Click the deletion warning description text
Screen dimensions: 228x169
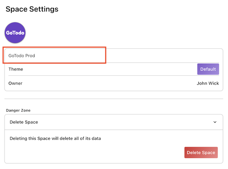click(x=55, y=138)
